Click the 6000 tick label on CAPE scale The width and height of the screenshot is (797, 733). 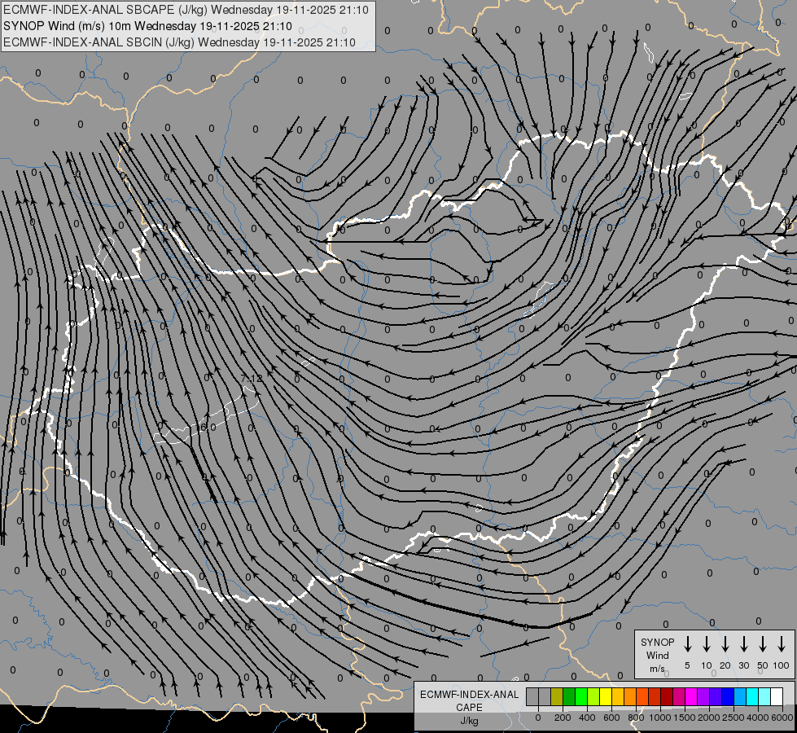pyautogui.click(x=782, y=718)
